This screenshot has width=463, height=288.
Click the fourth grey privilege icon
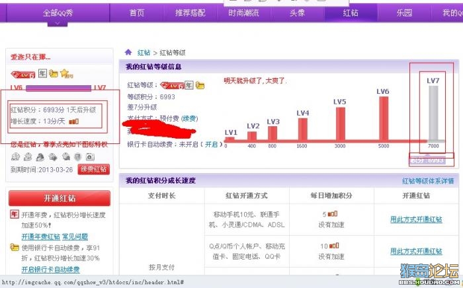53,157
